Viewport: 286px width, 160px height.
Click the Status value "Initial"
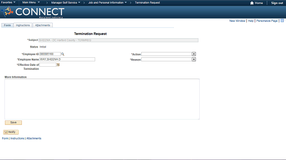pos(43,47)
